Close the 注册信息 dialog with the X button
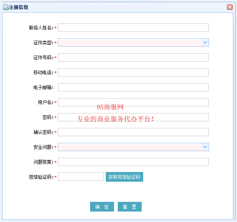 pos(230,7)
